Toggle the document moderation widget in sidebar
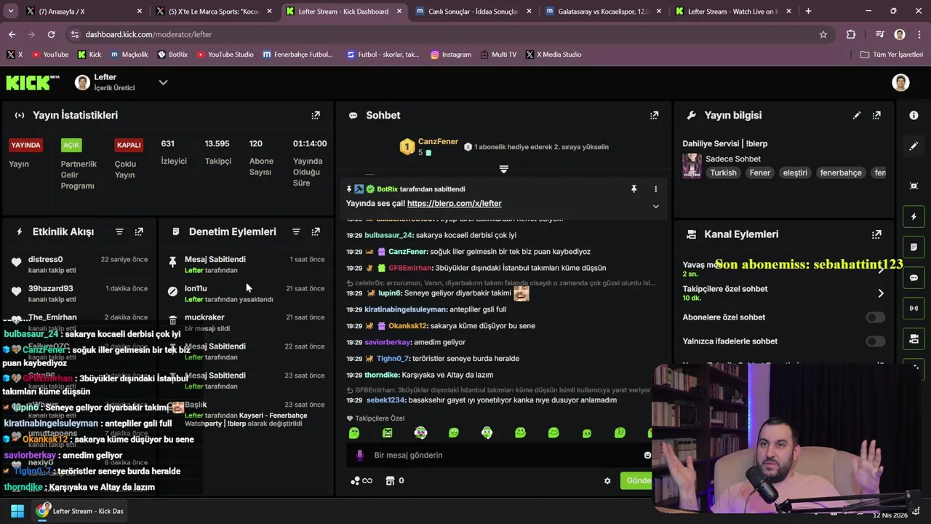 [914, 247]
